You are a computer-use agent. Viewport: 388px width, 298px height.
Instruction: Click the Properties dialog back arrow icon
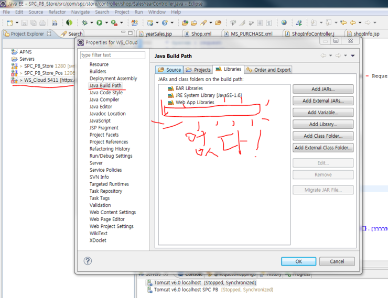tap(323, 56)
